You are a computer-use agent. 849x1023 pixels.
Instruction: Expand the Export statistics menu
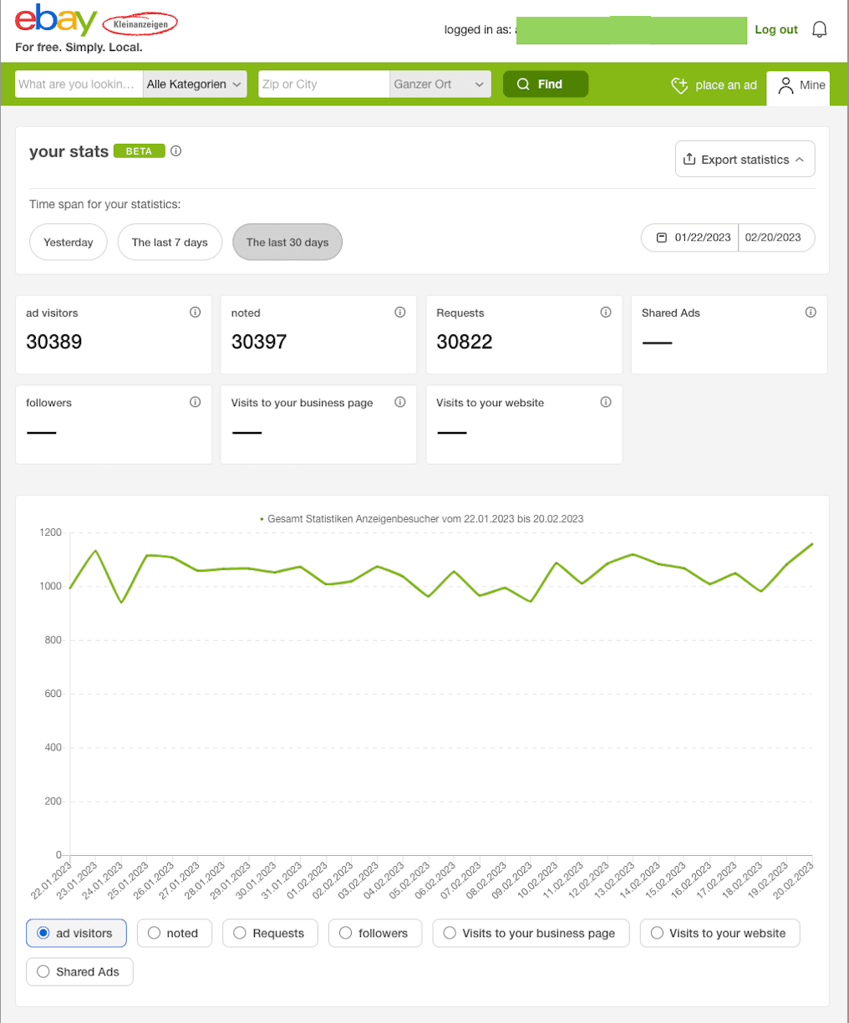[745, 159]
